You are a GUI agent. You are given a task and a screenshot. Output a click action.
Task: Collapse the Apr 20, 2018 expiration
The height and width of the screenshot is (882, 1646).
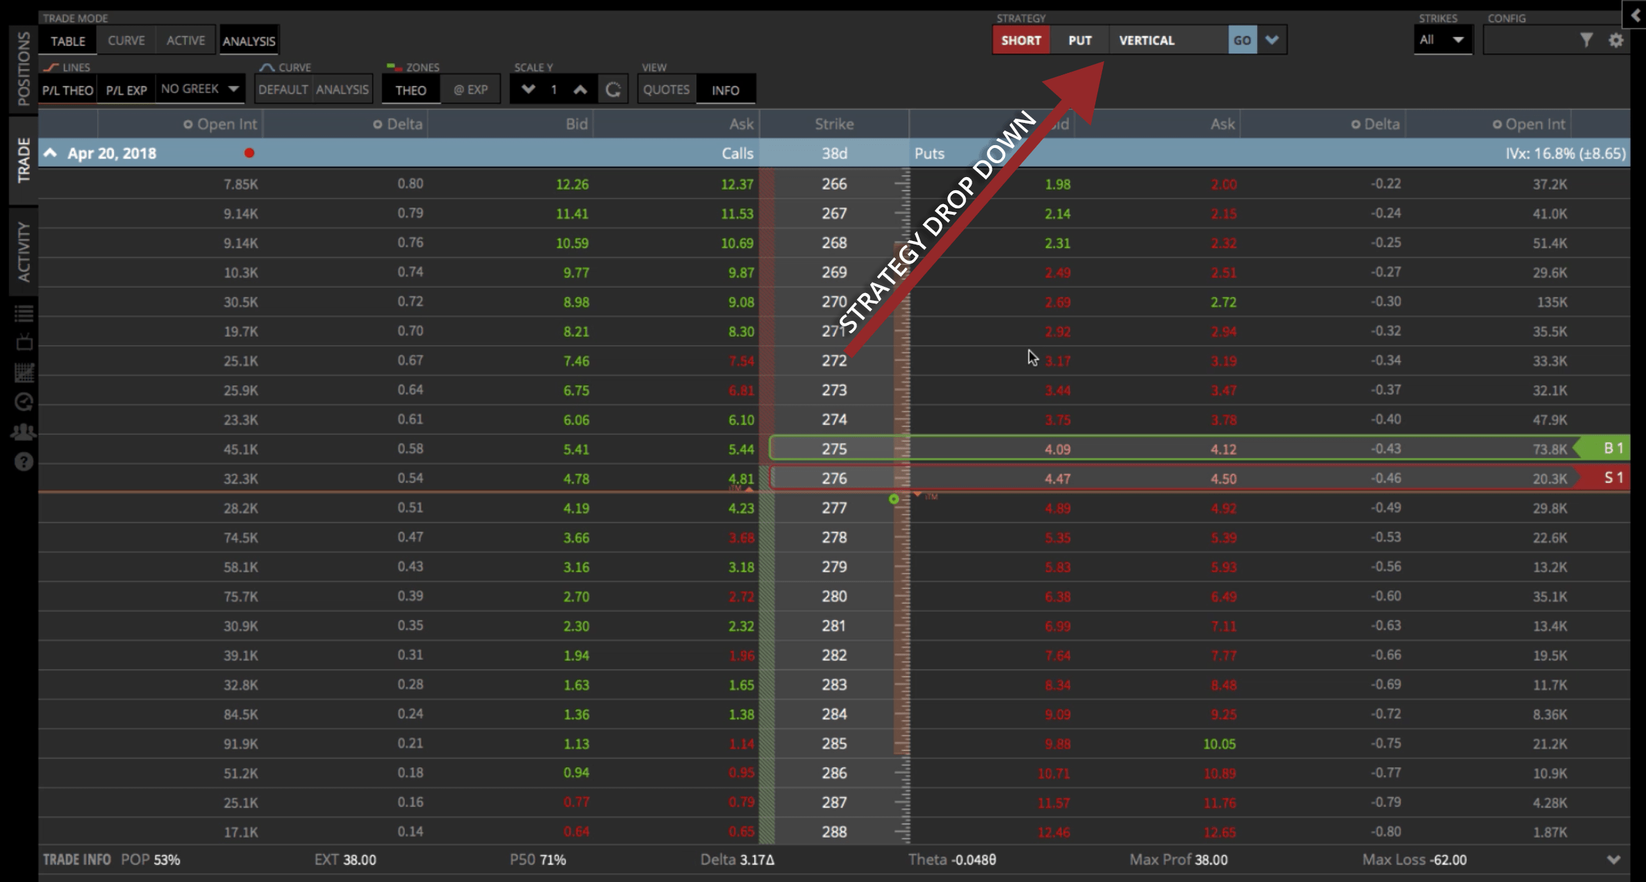[x=51, y=153]
